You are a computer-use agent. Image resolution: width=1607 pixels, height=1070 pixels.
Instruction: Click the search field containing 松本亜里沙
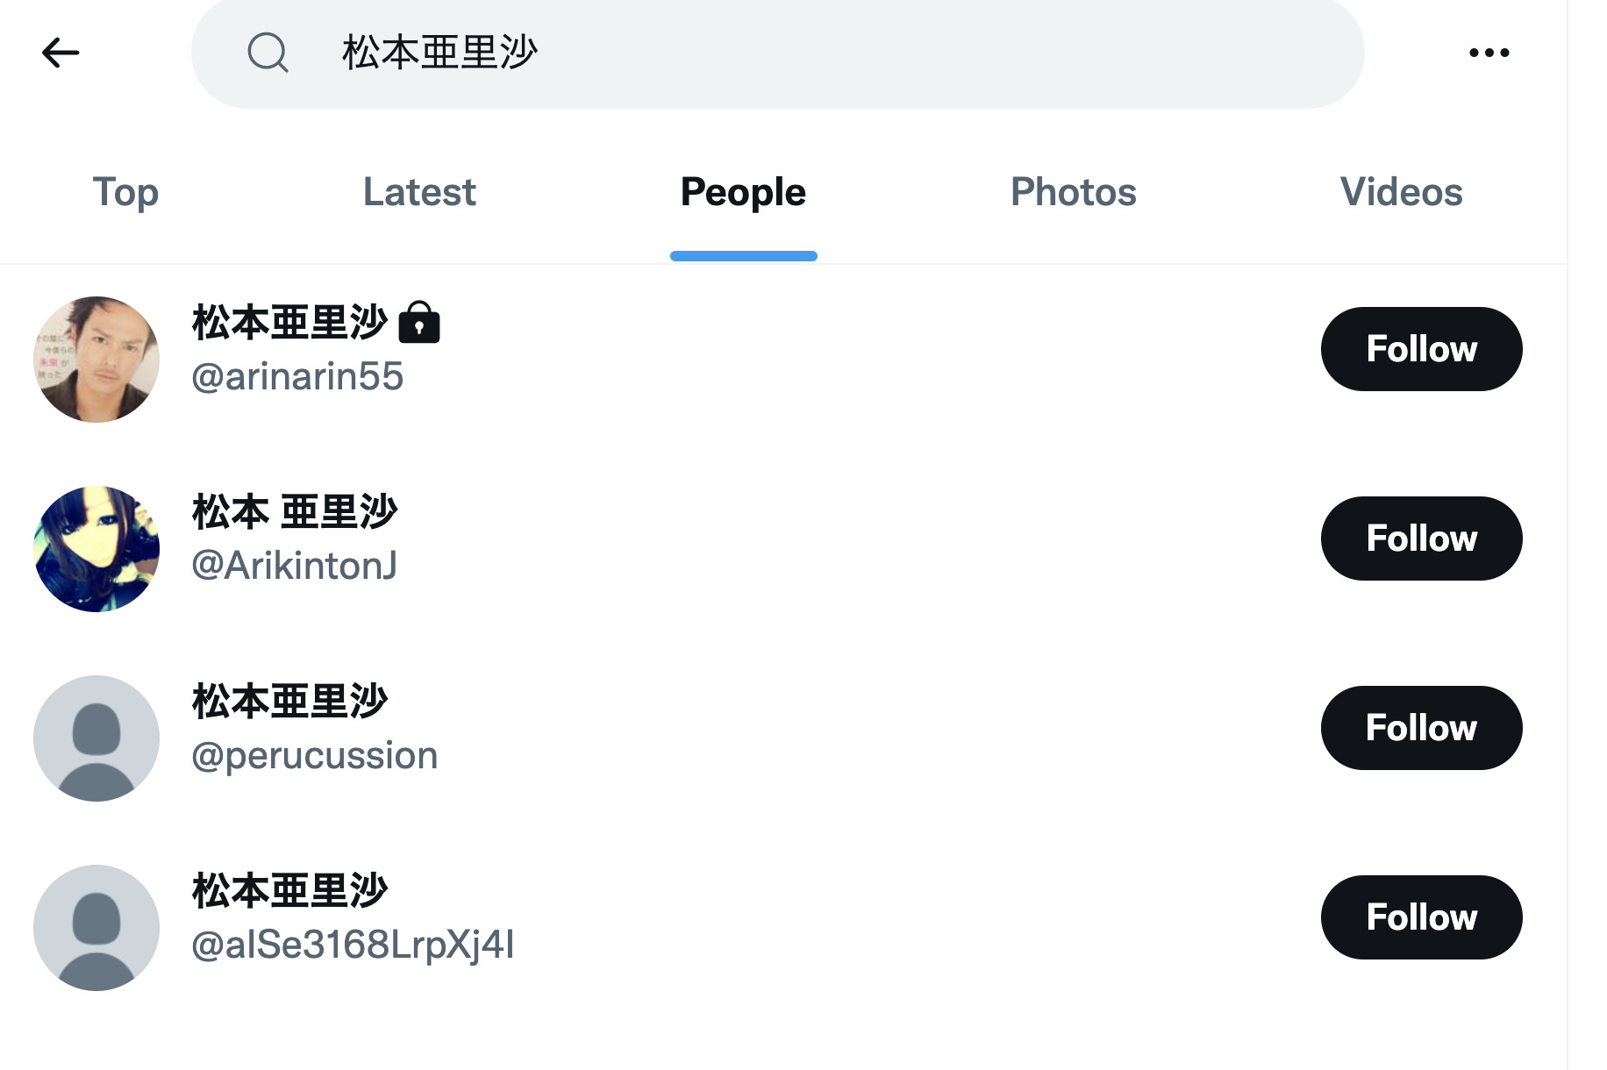[777, 53]
